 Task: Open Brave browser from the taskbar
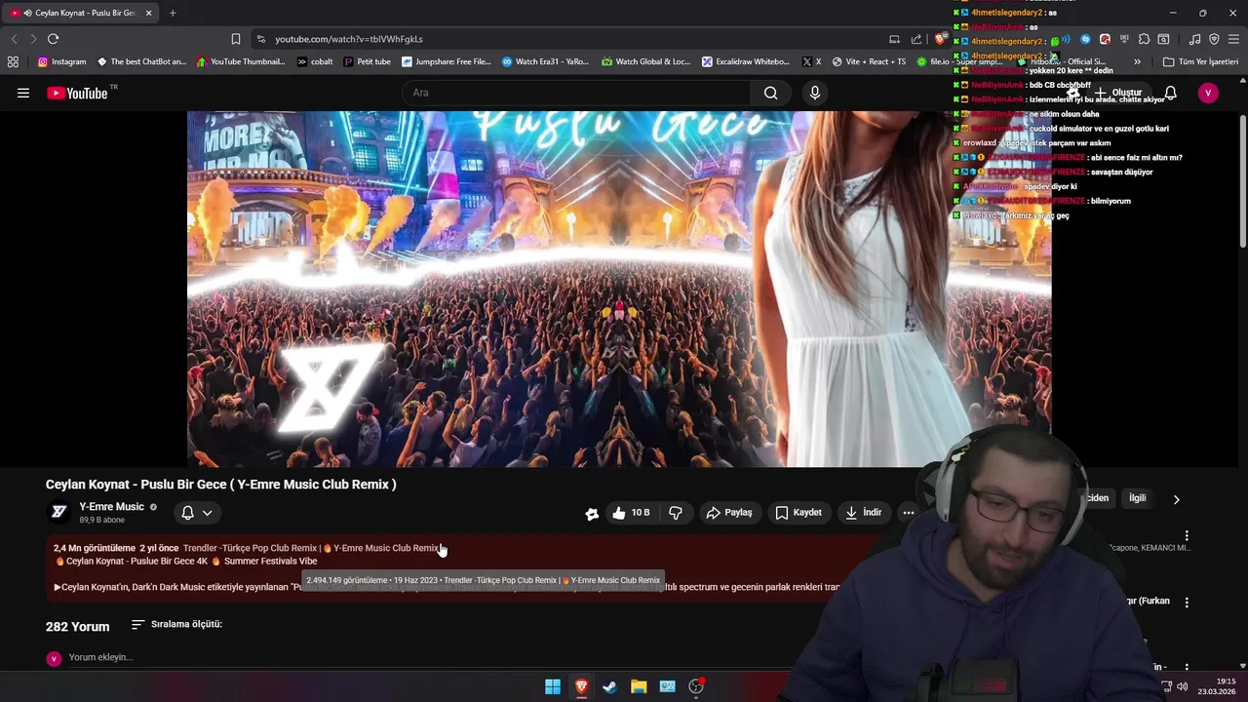pos(581,686)
